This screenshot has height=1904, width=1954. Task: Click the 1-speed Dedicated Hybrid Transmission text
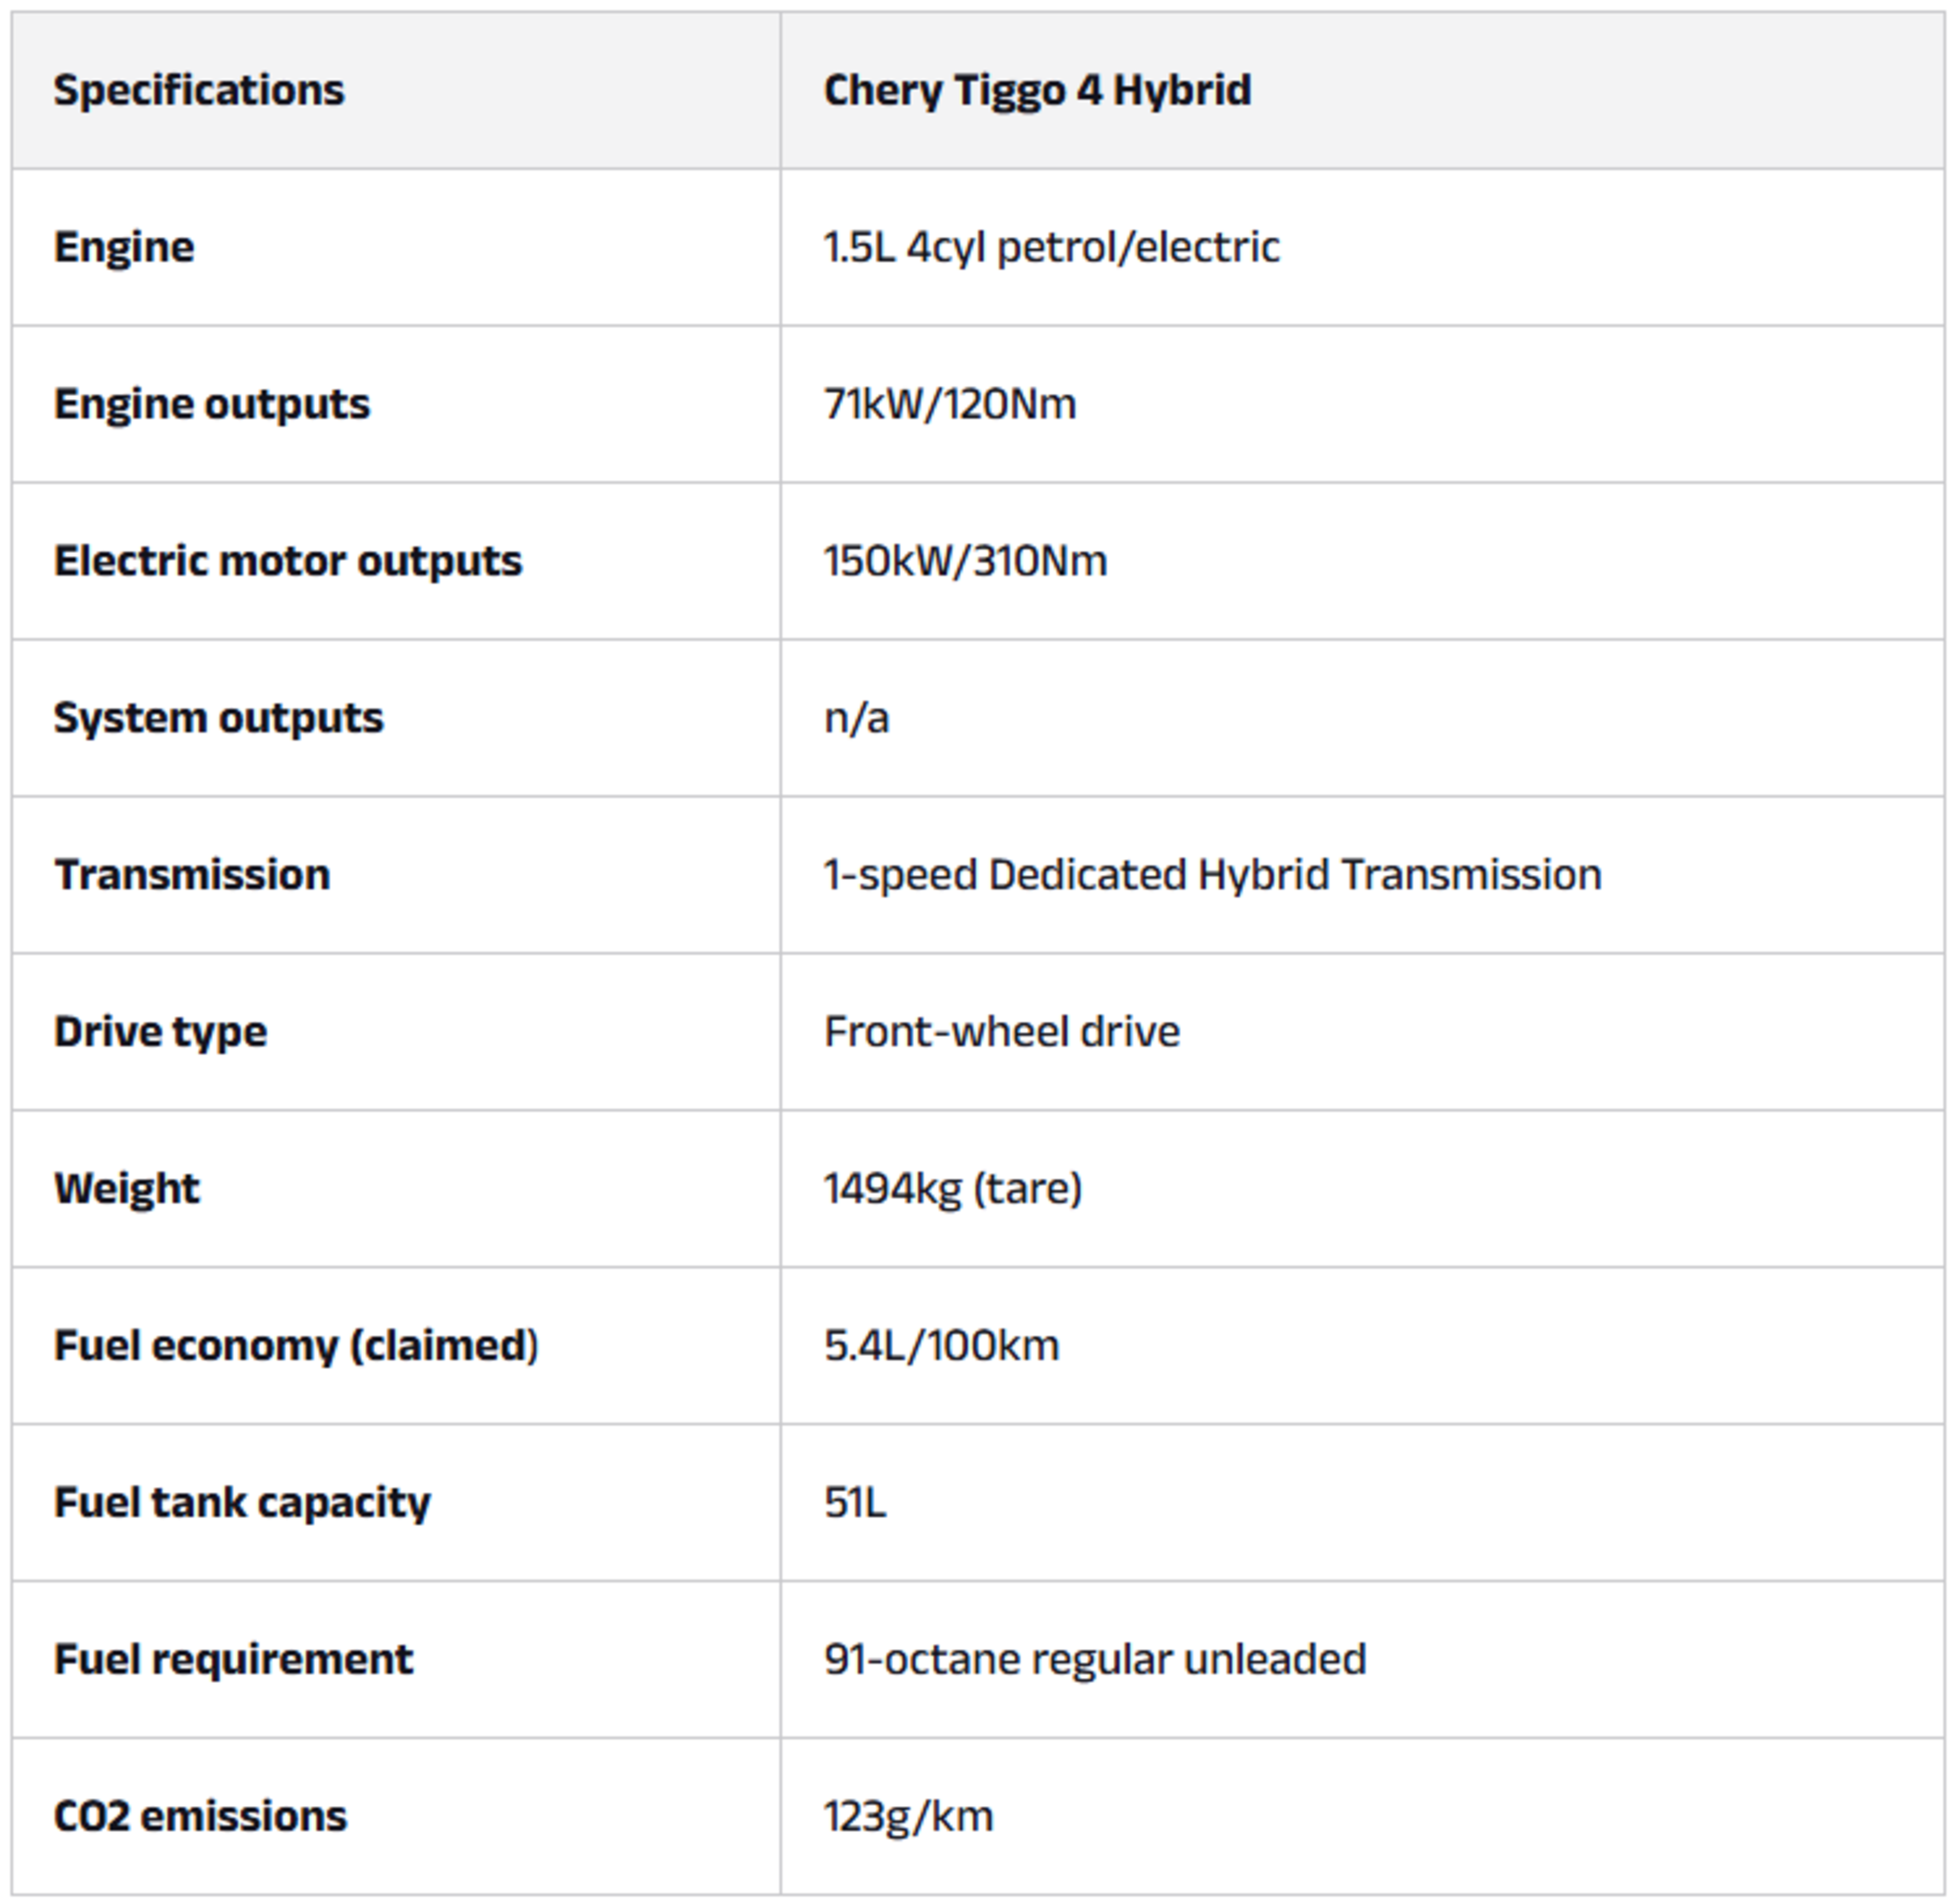tap(1212, 875)
